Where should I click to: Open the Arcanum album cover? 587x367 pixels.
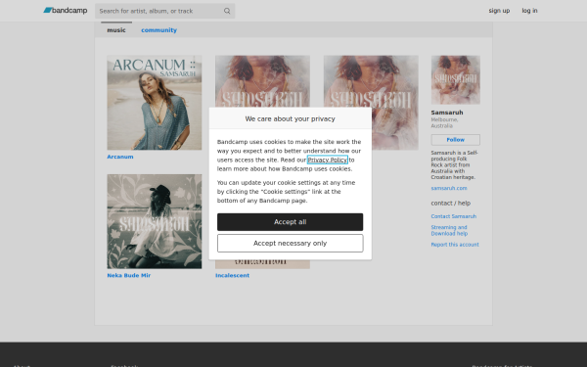tap(155, 103)
